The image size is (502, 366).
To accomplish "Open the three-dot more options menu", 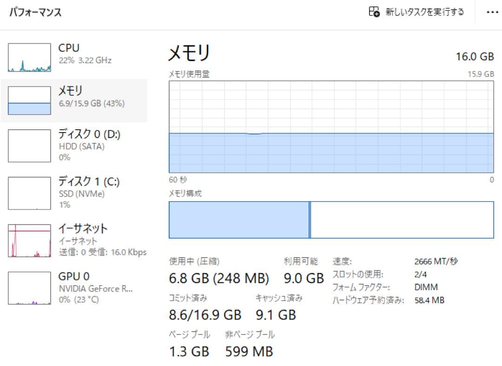I will pyautogui.click(x=492, y=12).
